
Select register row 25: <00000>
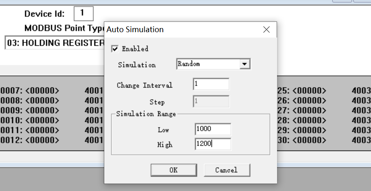(302, 91)
